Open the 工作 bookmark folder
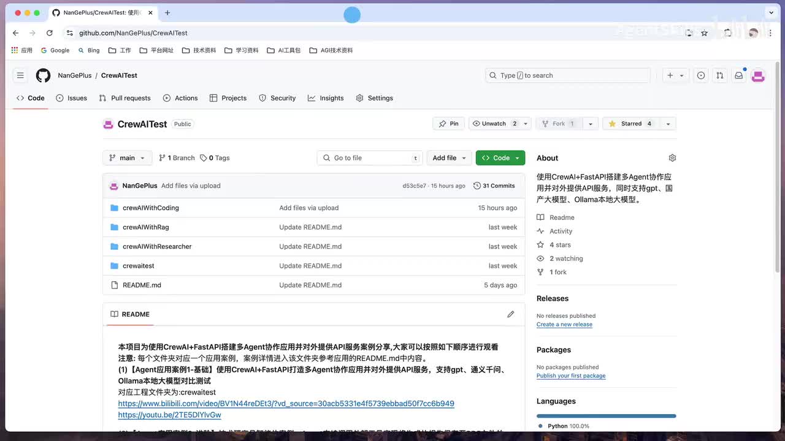 tap(120, 50)
